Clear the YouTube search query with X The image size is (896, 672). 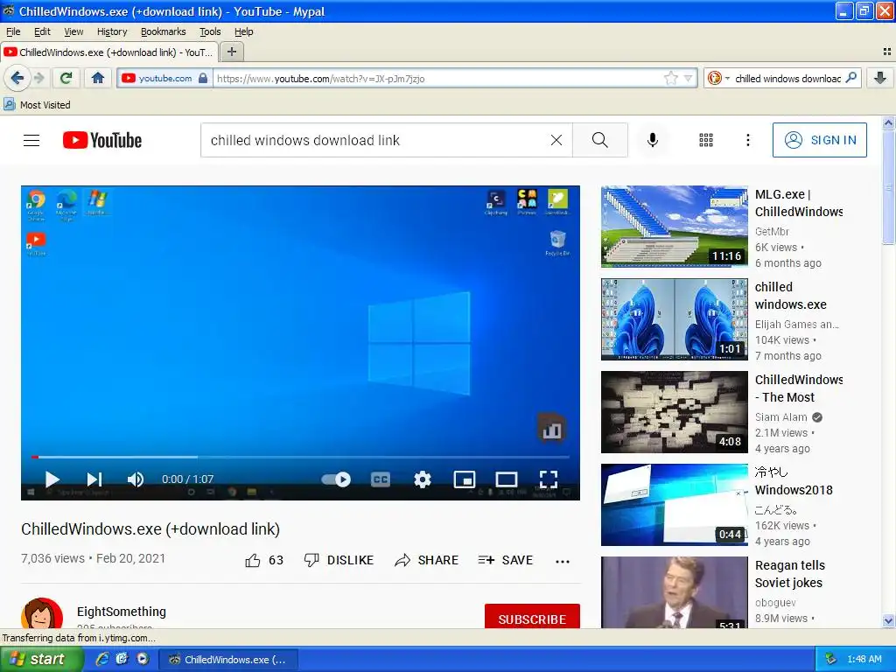(556, 140)
